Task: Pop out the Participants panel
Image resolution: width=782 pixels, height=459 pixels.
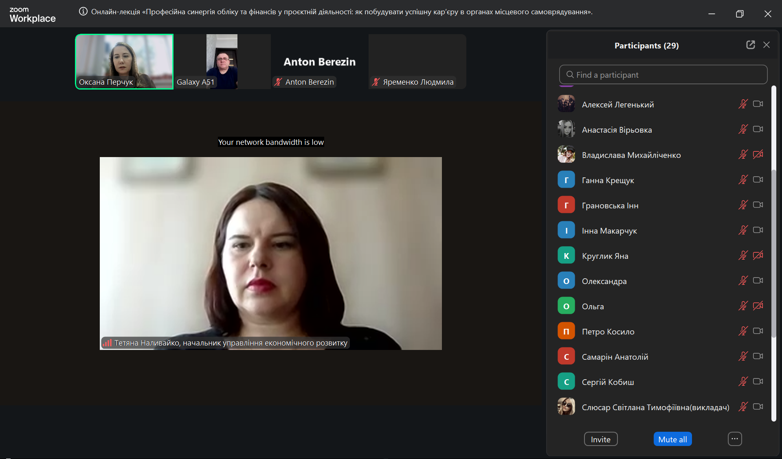Action: [x=750, y=45]
